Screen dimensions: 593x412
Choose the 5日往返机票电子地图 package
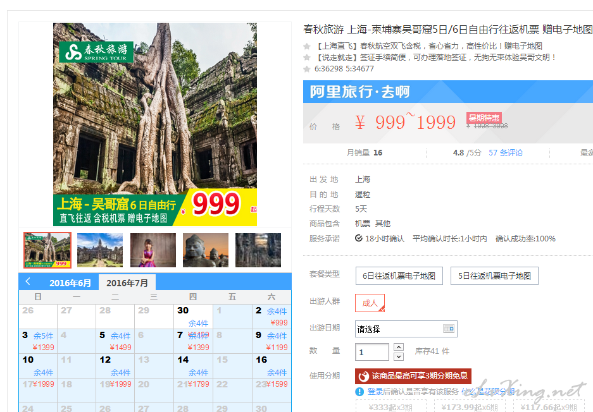tap(494, 276)
